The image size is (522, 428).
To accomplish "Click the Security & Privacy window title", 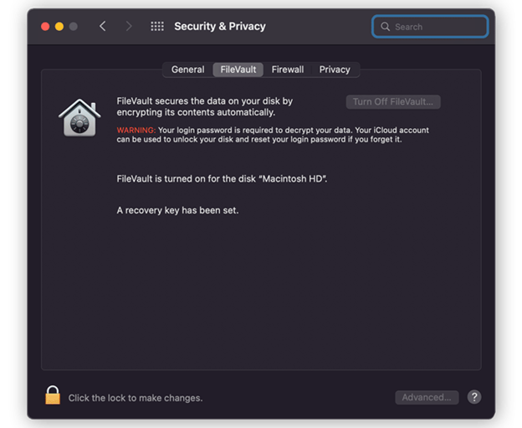I will [219, 26].
